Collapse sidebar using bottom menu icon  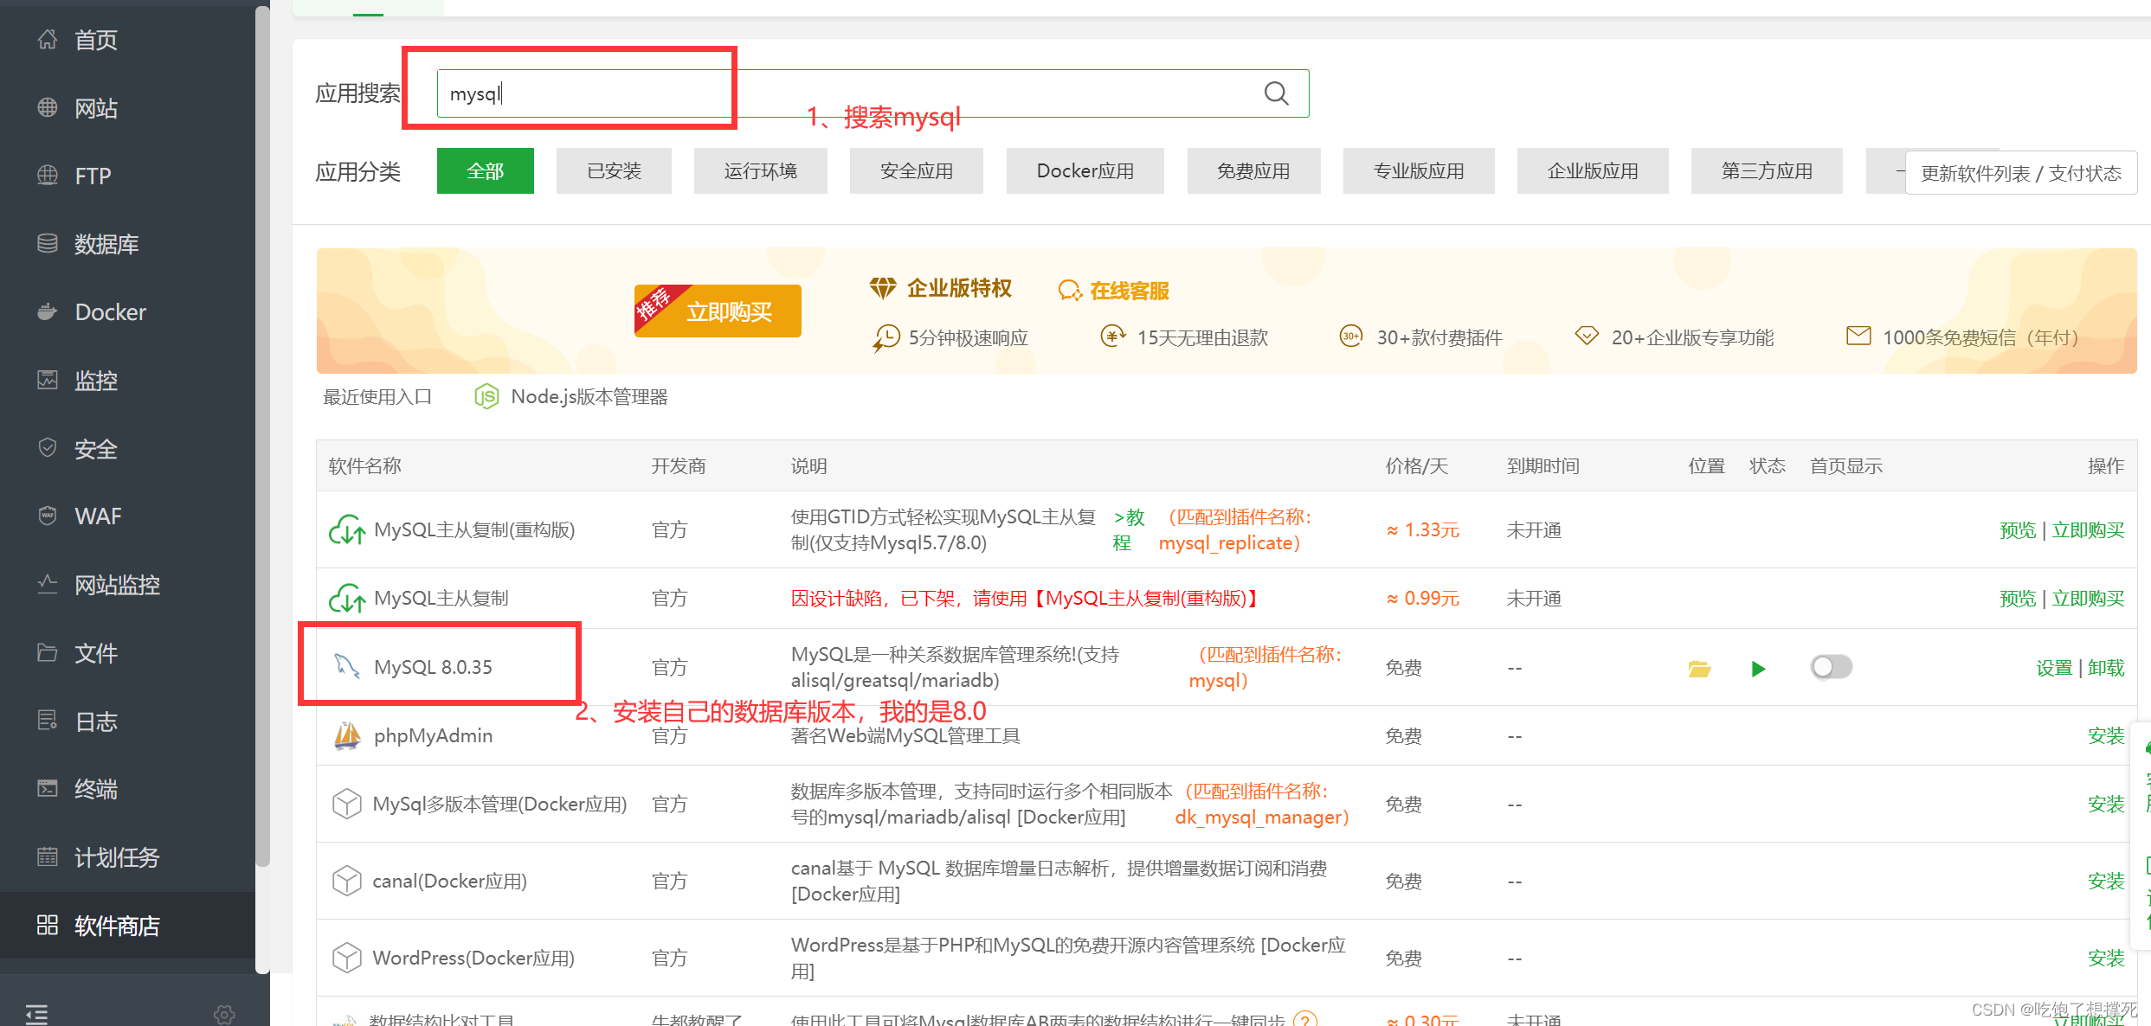point(36,1014)
